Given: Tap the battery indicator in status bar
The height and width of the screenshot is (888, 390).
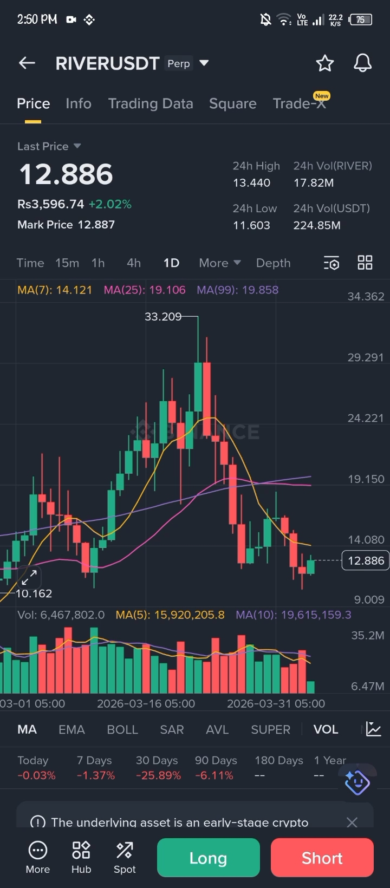Looking at the screenshot, I should click(360, 20).
